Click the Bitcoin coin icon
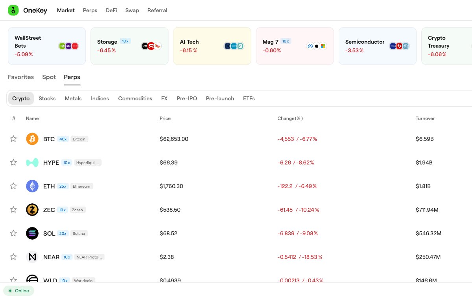This screenshot has height=299, width=472. coord(32,139)
